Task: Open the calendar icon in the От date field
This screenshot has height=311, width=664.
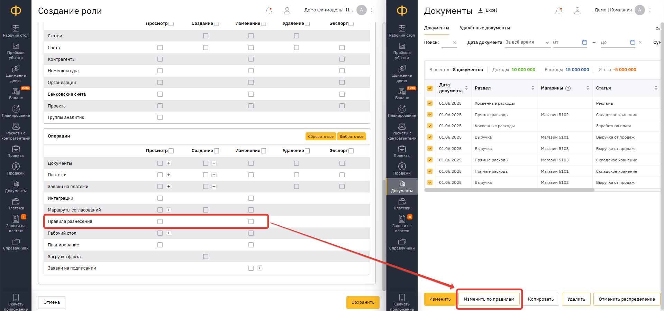Action: pyautogui.click(x=584, y=43)
